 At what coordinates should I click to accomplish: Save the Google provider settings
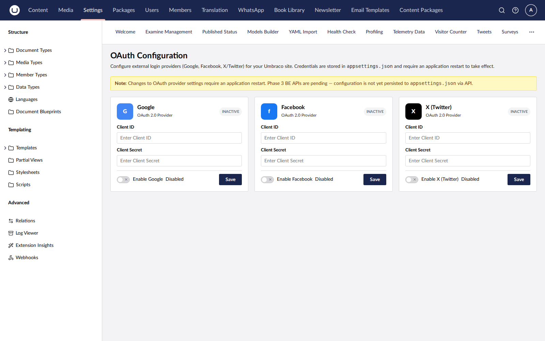[230, 180]
